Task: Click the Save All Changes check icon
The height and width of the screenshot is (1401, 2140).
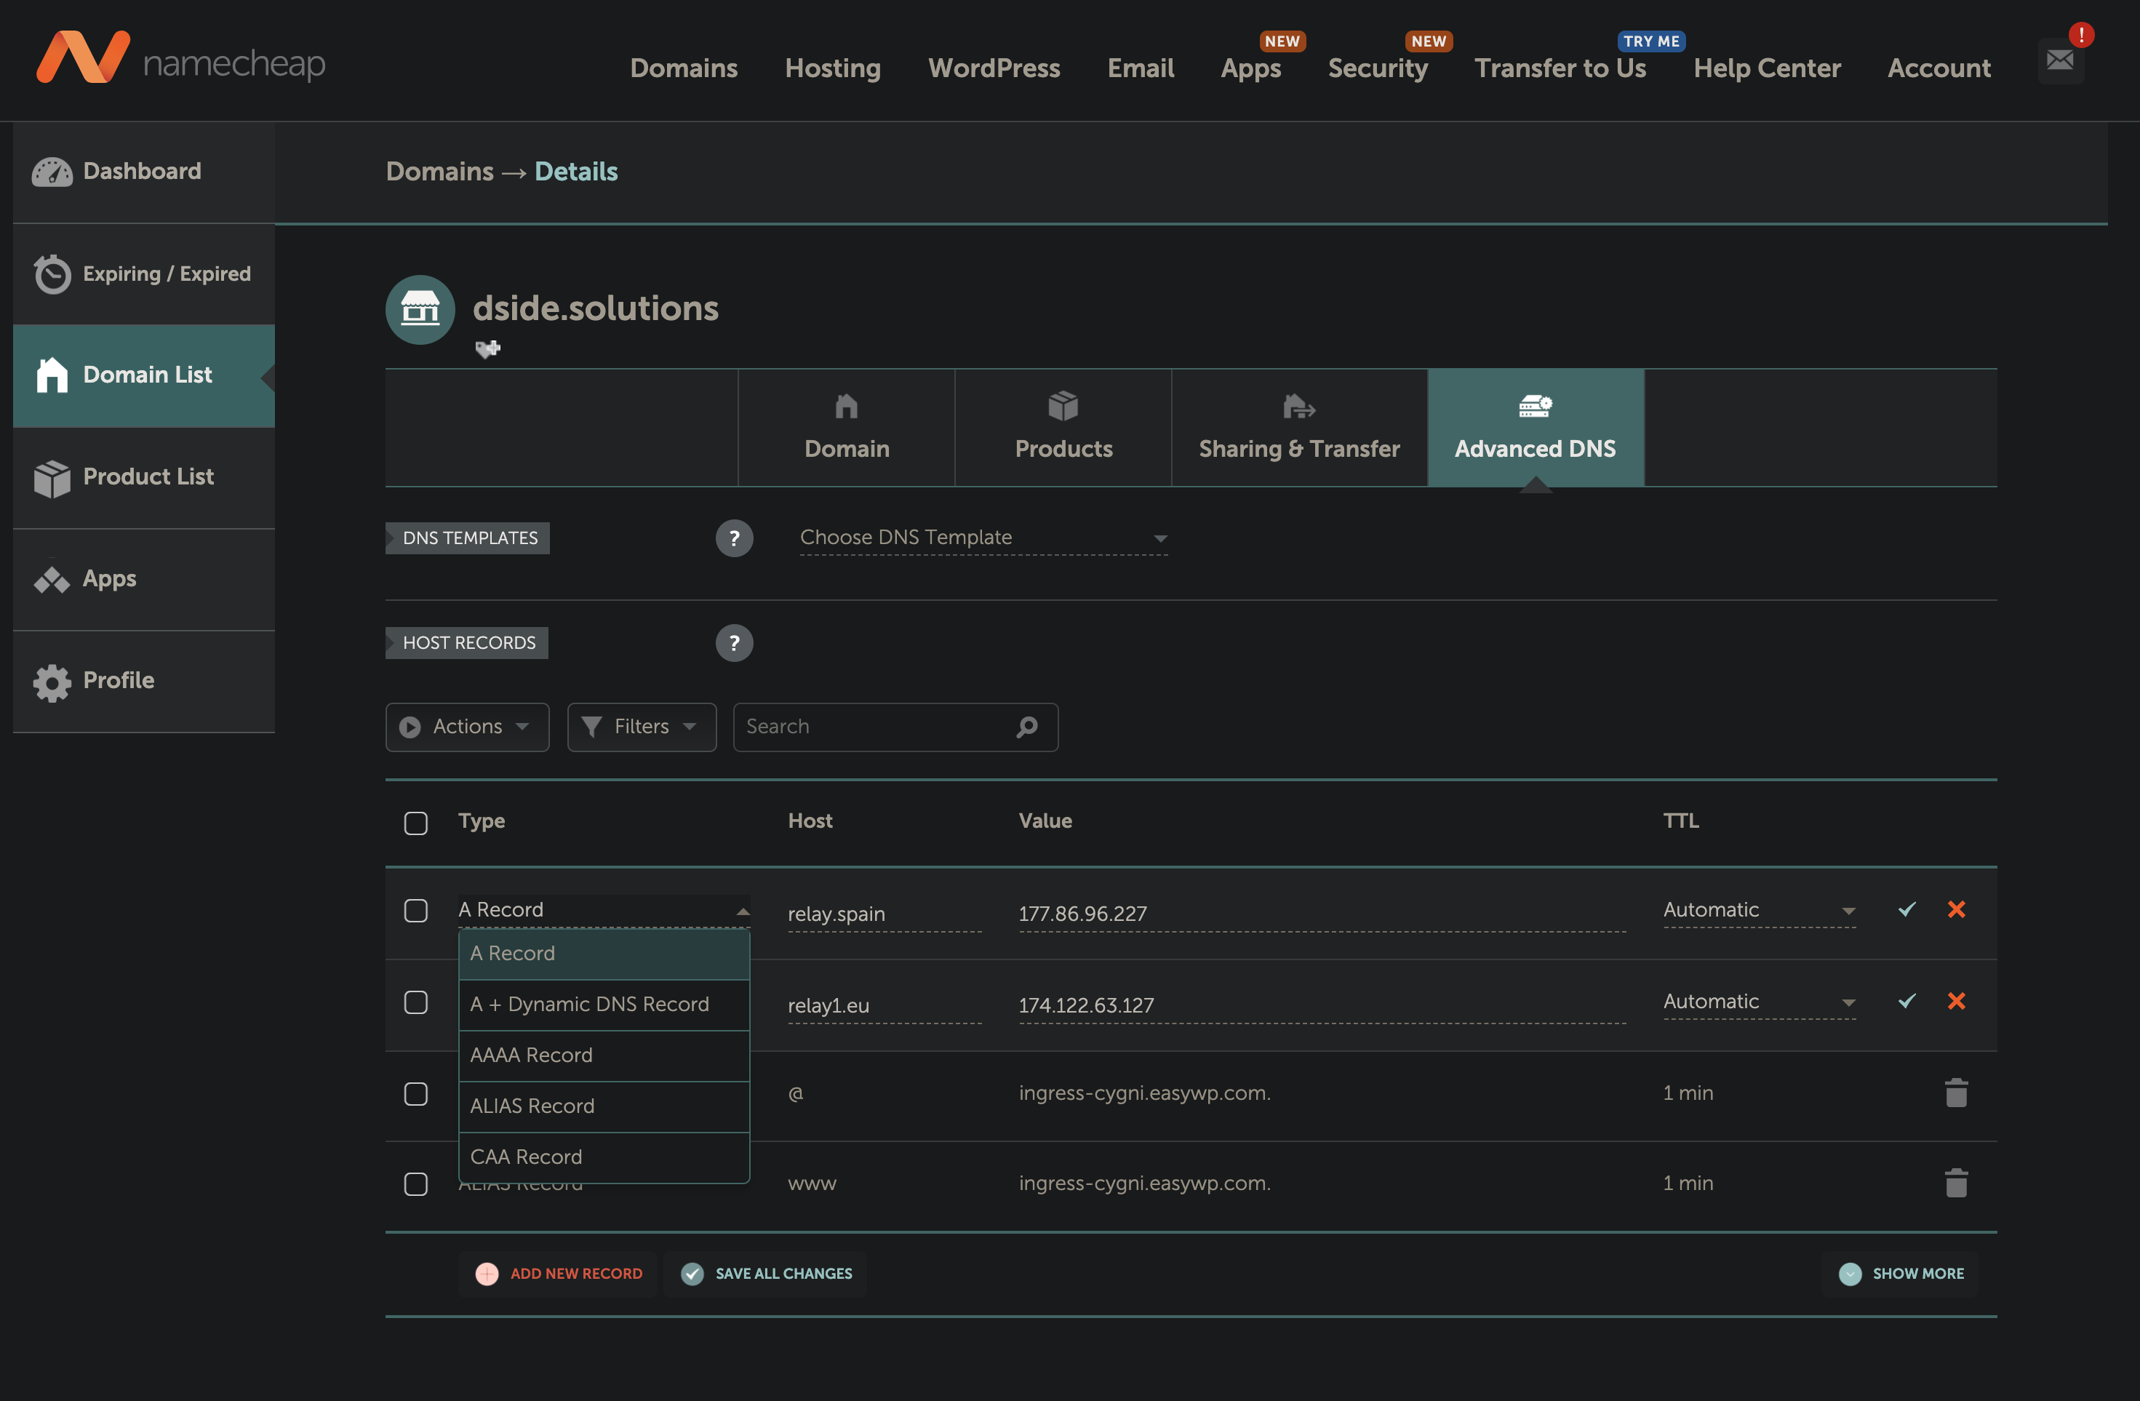Action: [x=692, y=1273]
